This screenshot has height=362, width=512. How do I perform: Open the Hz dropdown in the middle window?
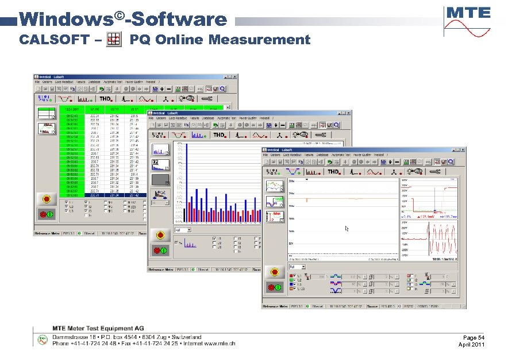[160, 203]
